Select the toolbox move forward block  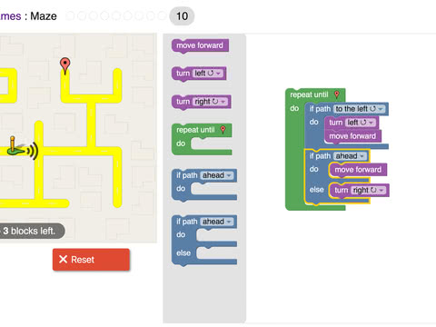[200, 45]
